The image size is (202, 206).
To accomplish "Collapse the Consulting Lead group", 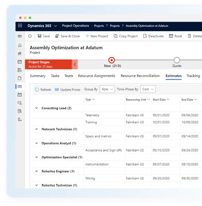I will coord(37,108).
